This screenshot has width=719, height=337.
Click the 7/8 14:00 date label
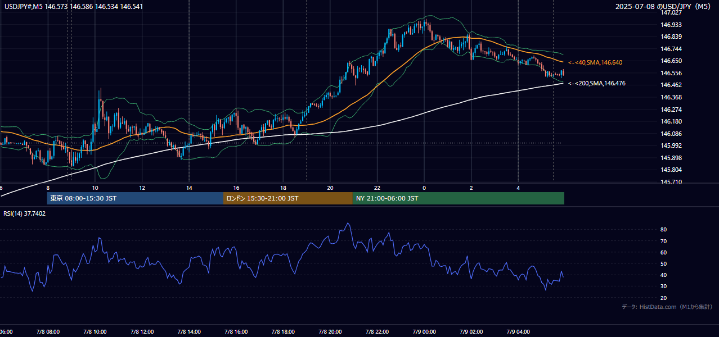tap(188, 331)
